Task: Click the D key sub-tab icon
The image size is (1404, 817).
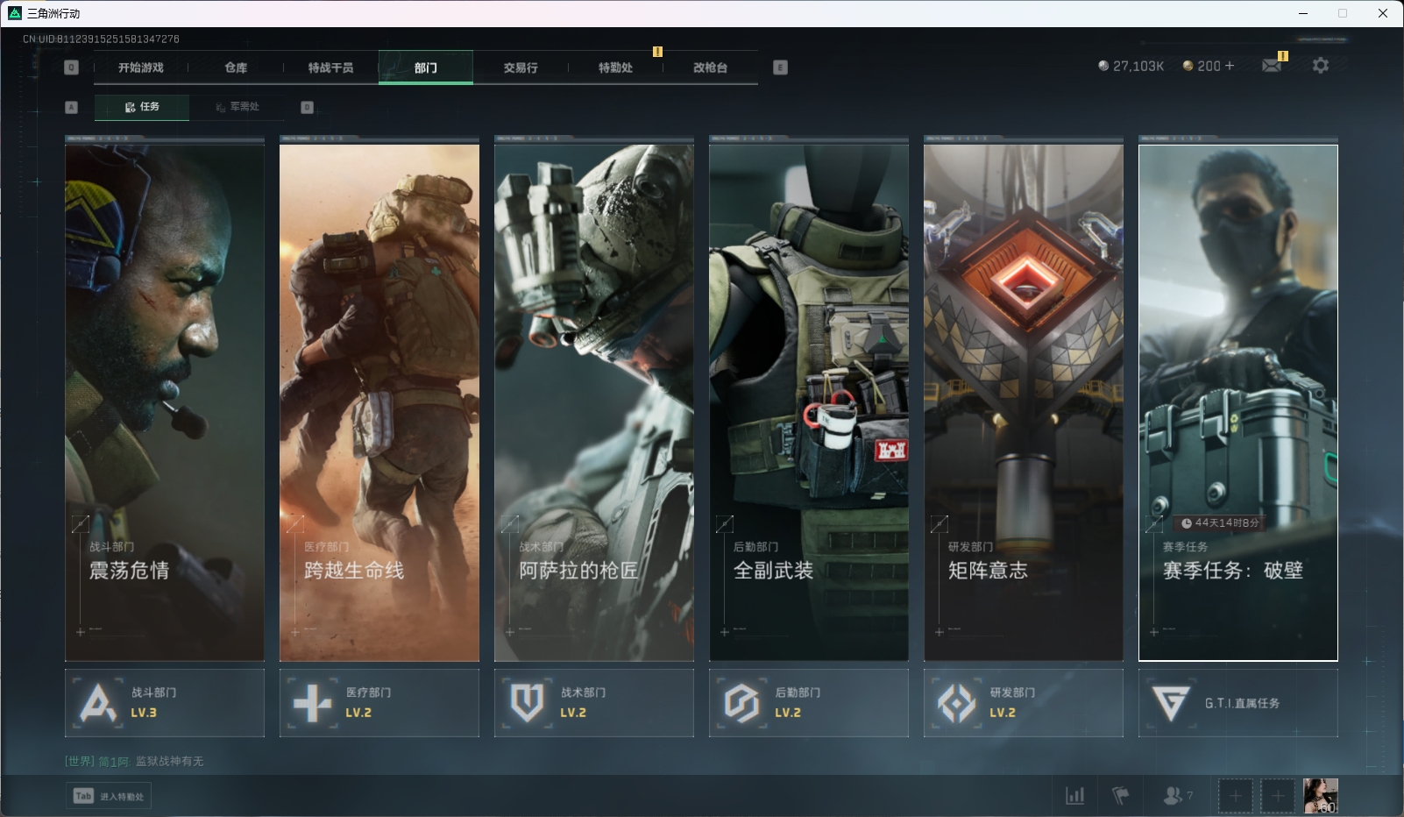Action: coord(307,107)
